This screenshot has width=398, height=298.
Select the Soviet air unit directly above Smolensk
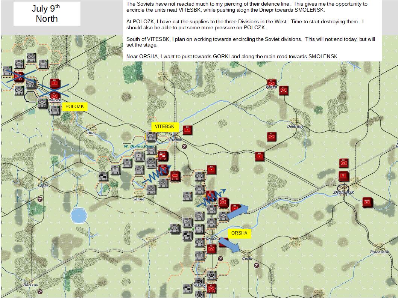point(344,176)
